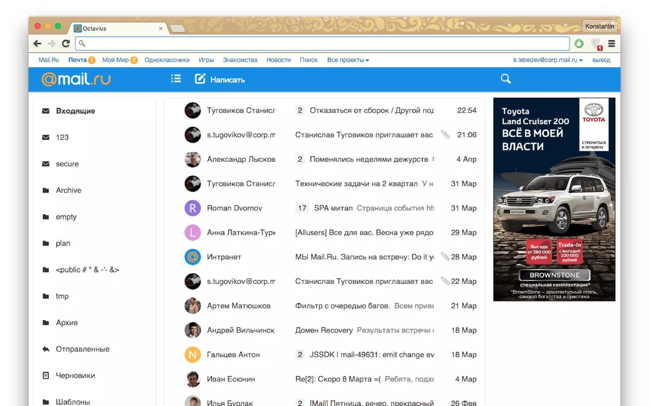
Task: Click the выход logout link
Action: click(x=601, y=60)
